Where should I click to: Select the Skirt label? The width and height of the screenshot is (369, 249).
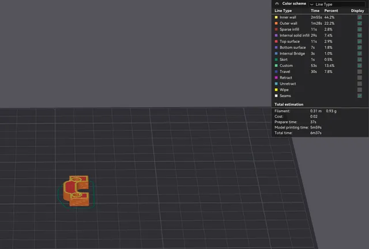(x=283, y=59)
